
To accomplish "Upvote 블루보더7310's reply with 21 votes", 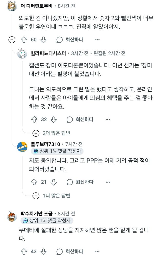I will tap(34, 182).
